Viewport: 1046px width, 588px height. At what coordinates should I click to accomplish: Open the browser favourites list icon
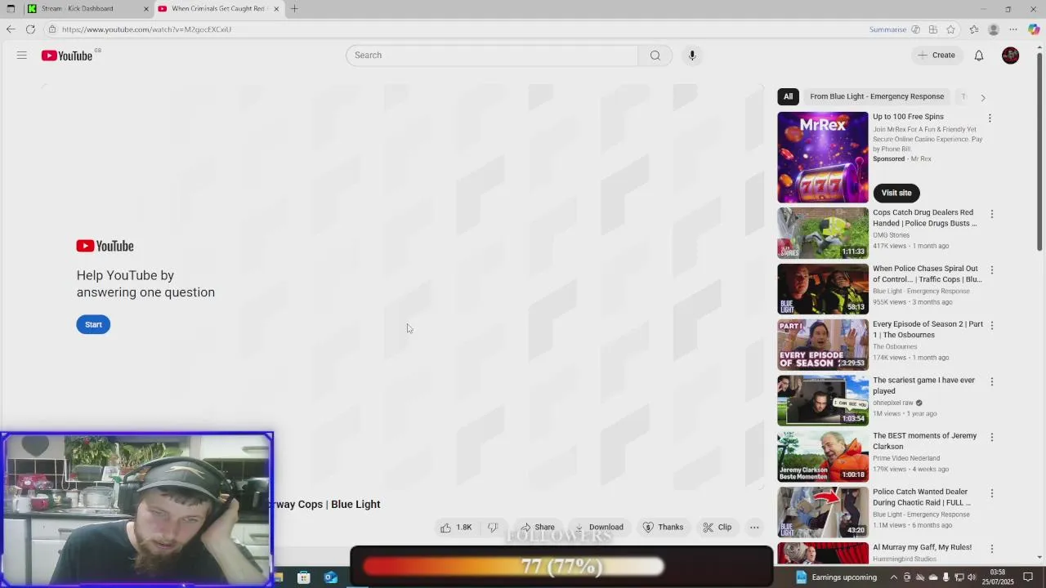(x=974, y=29)
